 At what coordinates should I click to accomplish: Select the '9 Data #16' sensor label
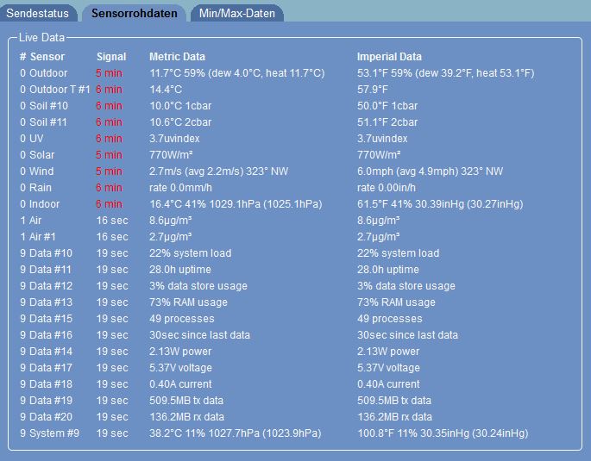coord(46,335)
